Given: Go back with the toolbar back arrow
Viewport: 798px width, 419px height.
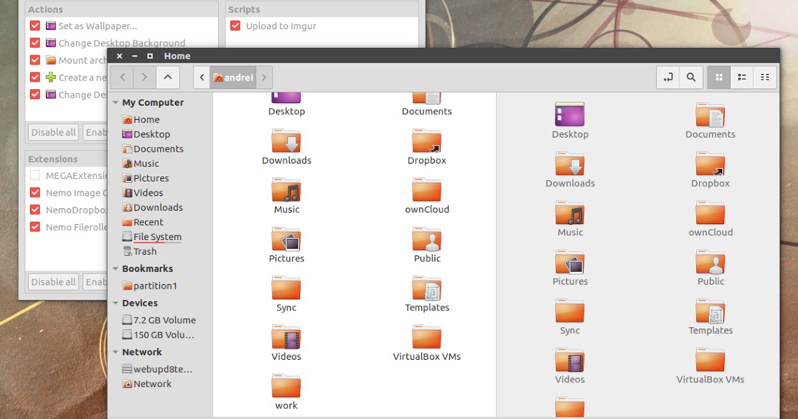Looking at the screenshot, I should (x=122, y=77).
